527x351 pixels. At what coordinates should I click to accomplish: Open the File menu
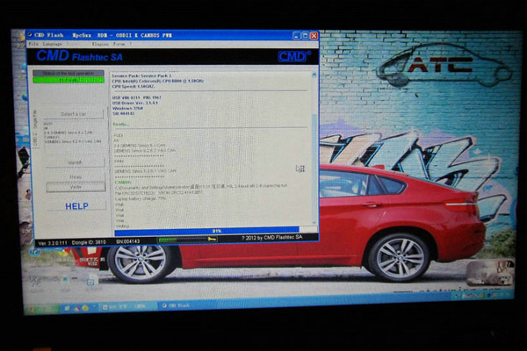click(x=33, y=44)
